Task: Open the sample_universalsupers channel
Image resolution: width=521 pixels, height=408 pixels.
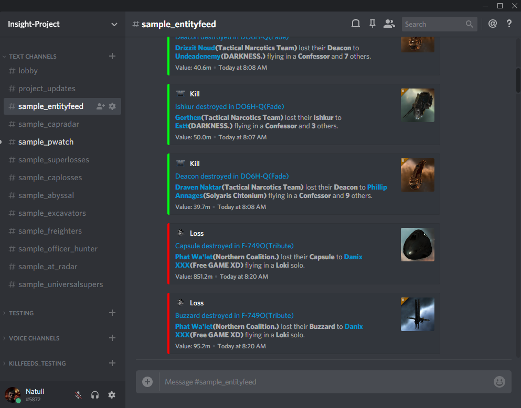Action: pos(62,284)
